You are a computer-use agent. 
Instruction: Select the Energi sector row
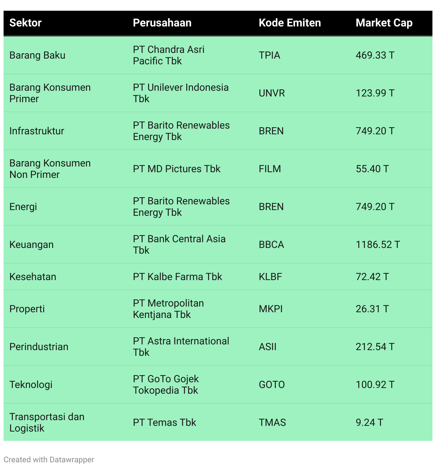tap(218, 207)
